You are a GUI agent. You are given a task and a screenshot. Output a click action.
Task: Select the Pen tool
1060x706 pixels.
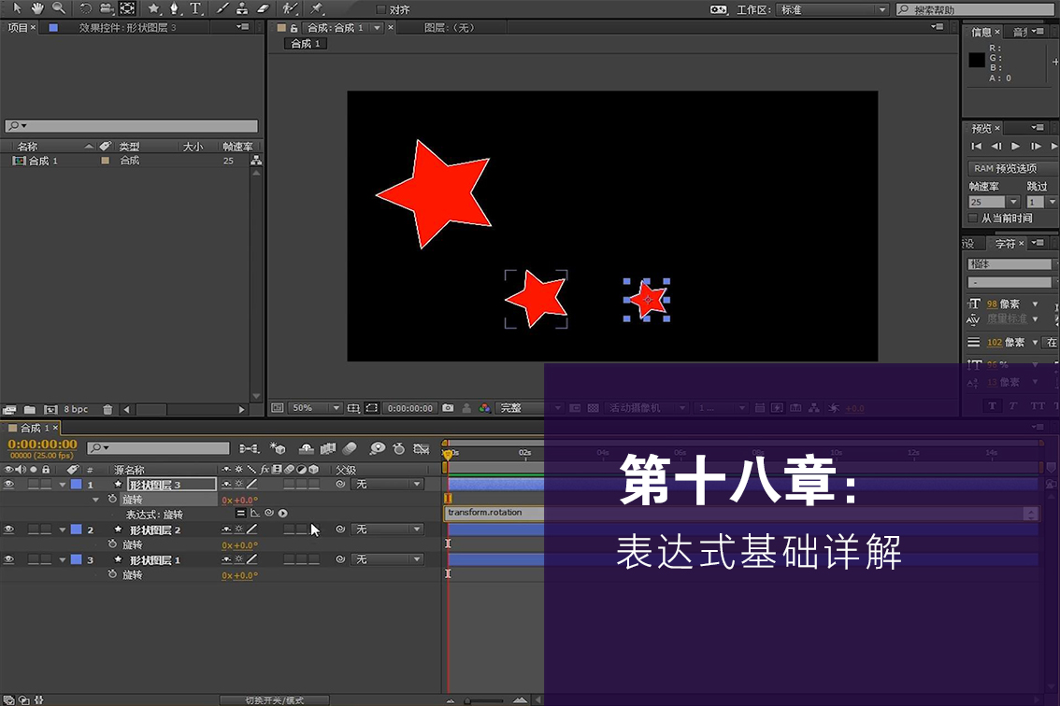click(174, 8)
